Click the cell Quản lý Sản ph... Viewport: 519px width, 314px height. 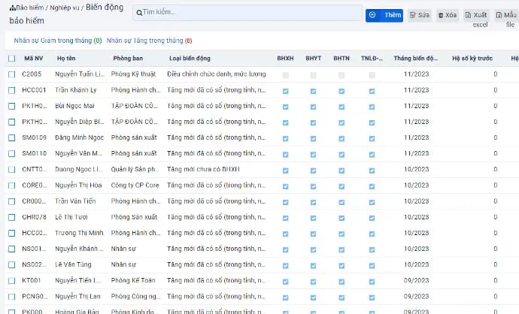click(135, 169)
